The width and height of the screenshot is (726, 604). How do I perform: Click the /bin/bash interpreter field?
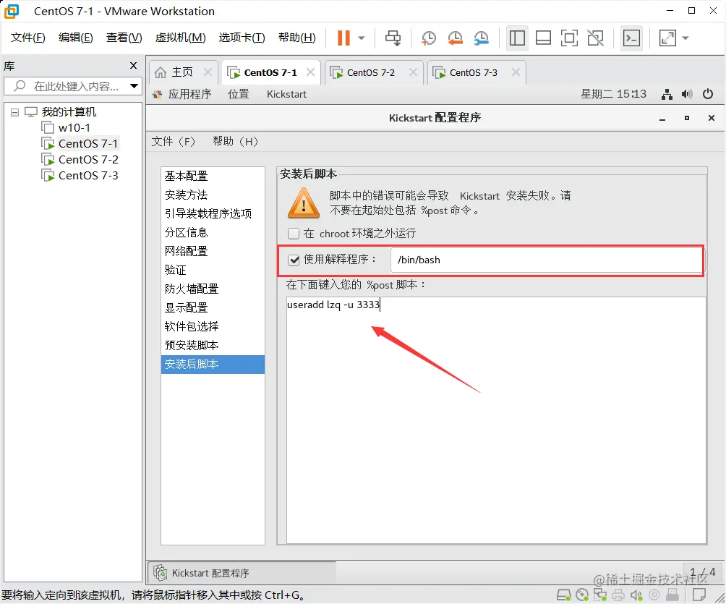tap(547, 260)
